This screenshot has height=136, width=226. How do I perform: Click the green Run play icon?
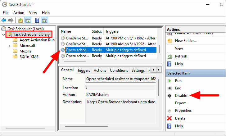click(x=169, y=81)
